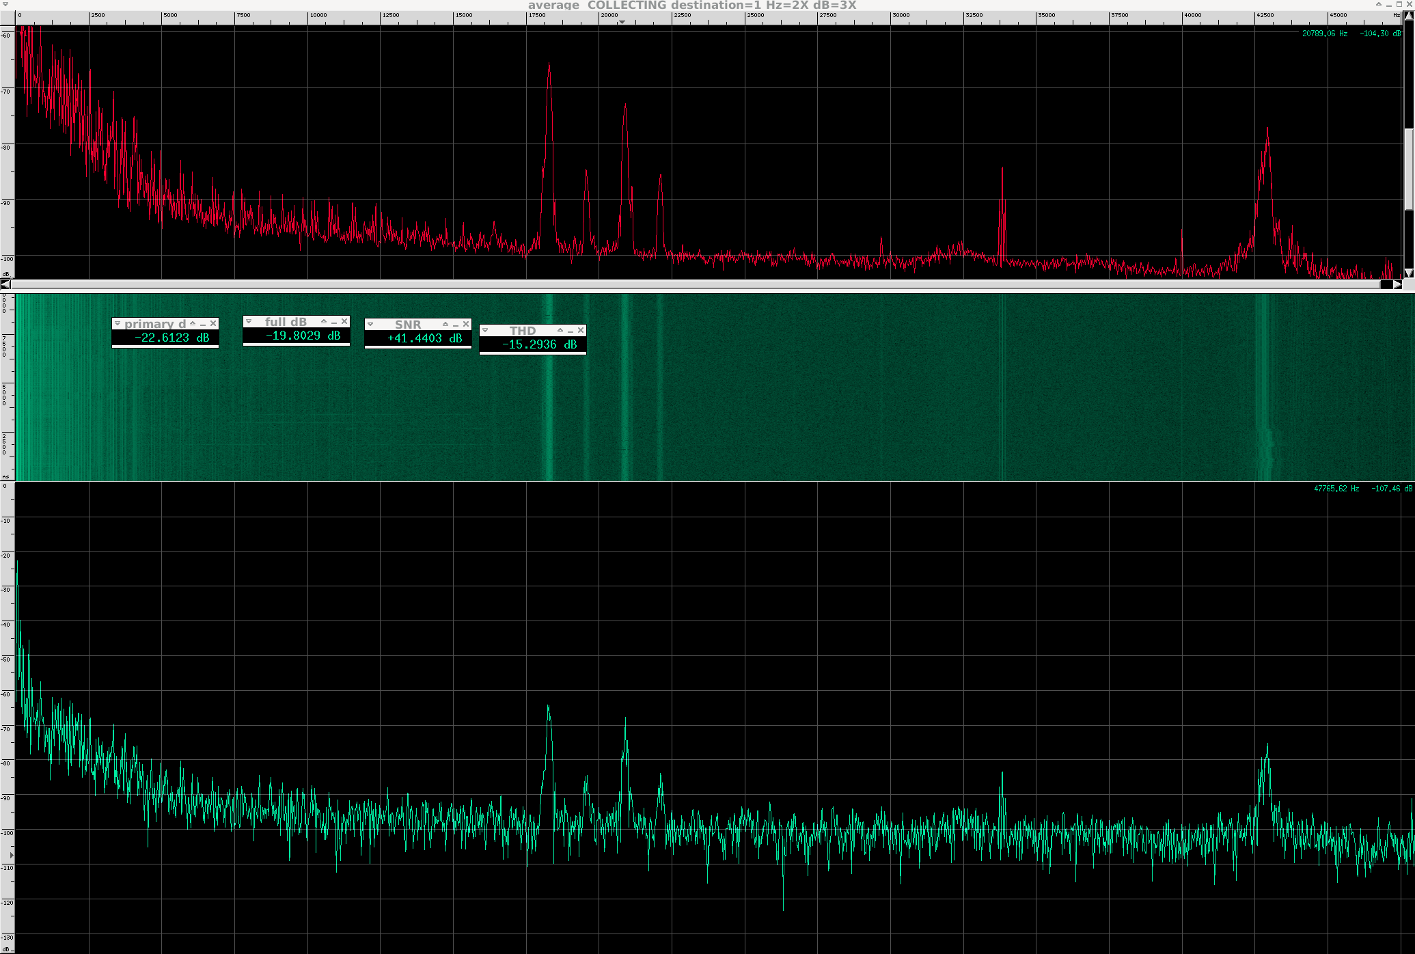1415x954 pixels.
Task: Click the vertical scrollbar down arrow
Action: 1408,273
